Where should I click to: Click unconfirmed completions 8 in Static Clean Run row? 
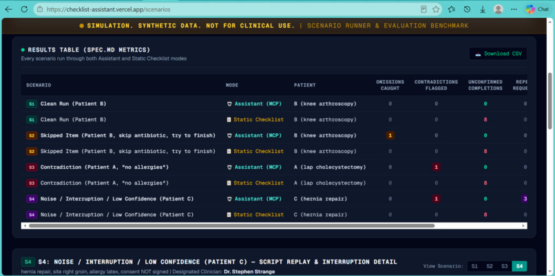485,119
